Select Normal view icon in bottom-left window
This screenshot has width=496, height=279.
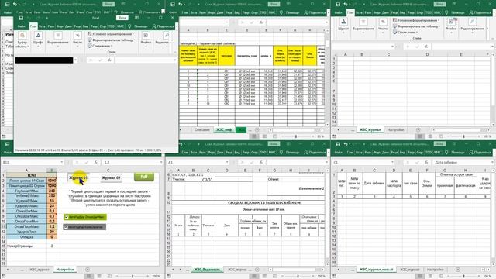click(89, 276)
